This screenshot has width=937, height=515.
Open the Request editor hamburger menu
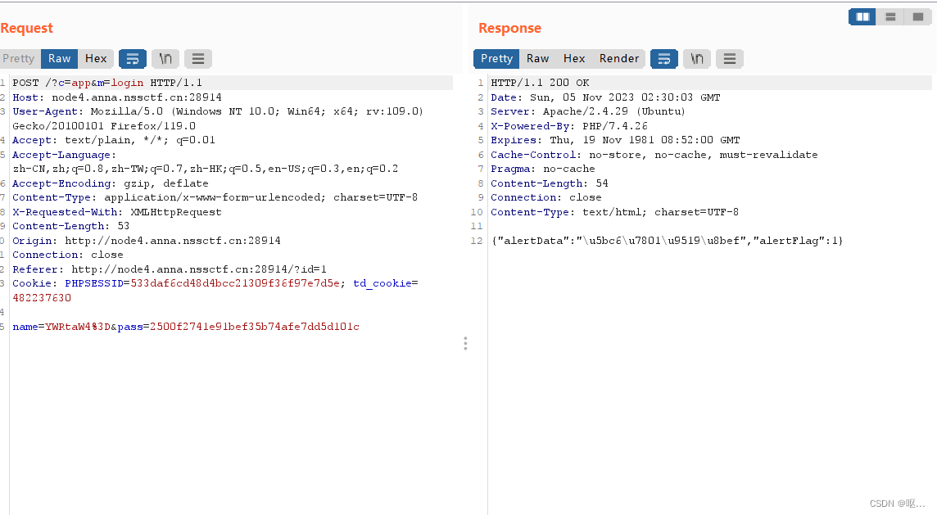(x=197, y=58)
